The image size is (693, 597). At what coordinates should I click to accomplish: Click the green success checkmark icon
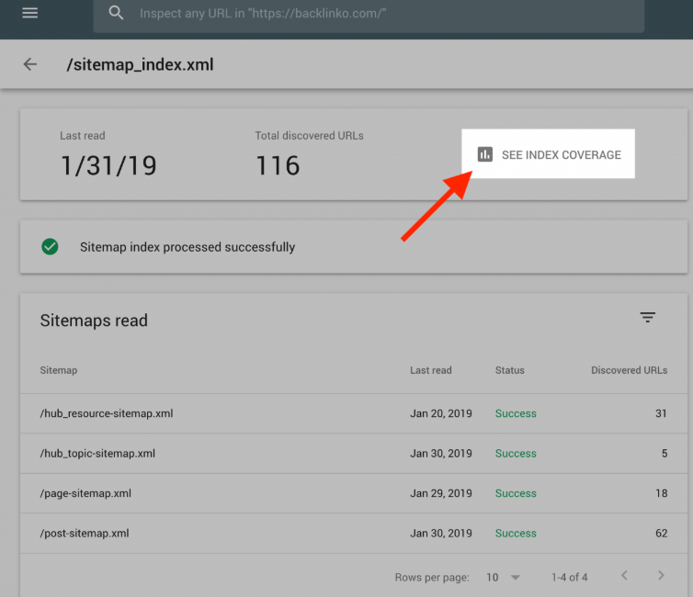coord(50,247)
